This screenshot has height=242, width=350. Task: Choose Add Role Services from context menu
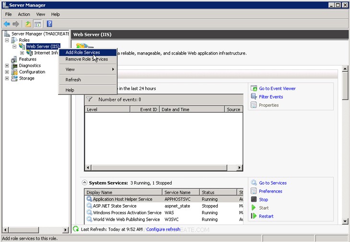pyautogui.click(x=82, y=53)
